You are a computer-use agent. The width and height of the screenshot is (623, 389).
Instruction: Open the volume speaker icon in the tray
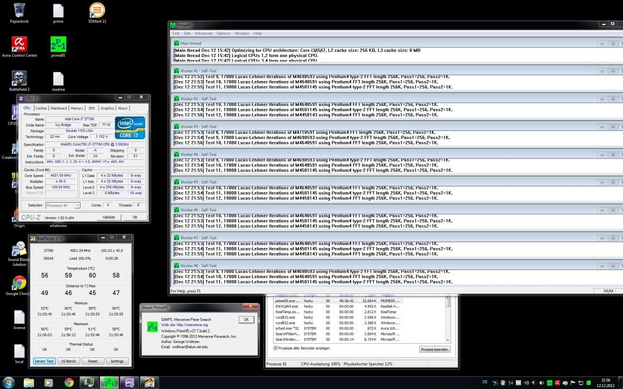(541, 382)
